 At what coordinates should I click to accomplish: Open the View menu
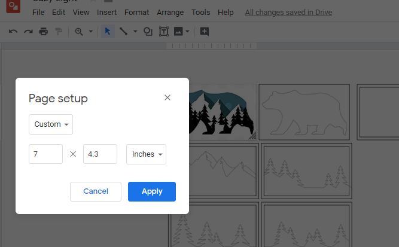[x=81, y=12]
